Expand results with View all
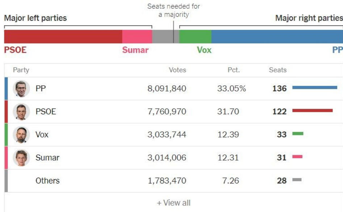343x212 pixels. 173,203
